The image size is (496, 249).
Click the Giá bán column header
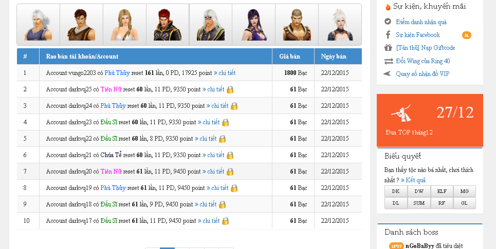(289, 56)
